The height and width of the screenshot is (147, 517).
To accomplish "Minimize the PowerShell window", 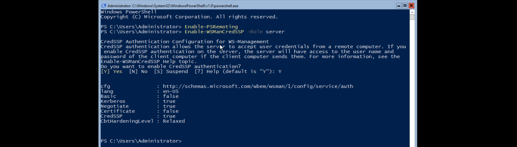I will 399,6.
